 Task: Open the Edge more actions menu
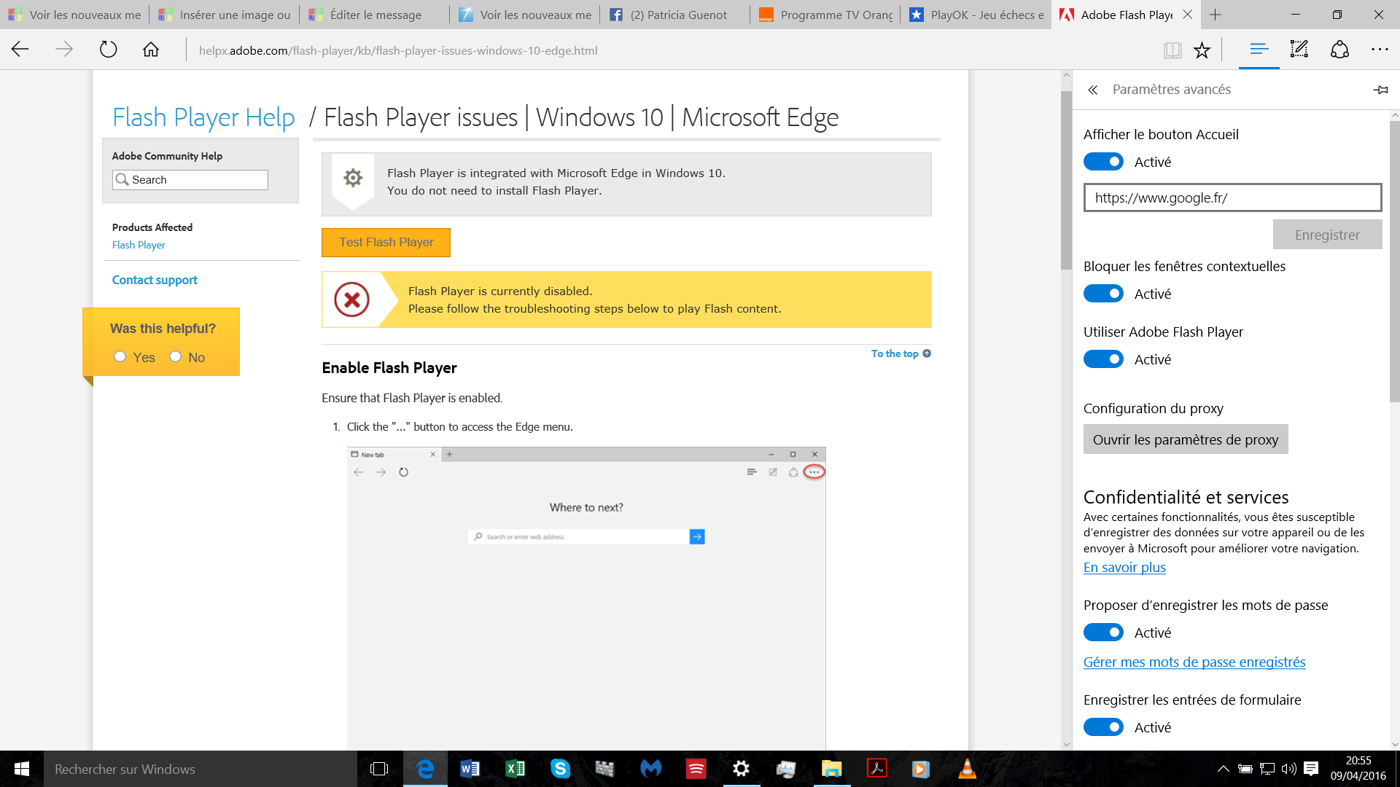1380,50
